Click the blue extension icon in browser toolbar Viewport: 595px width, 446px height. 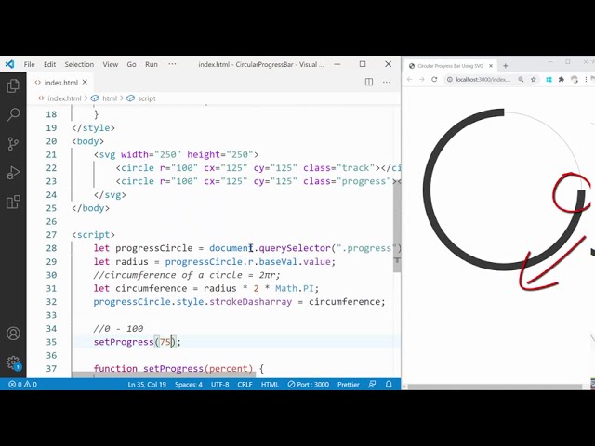click(549, 79)
